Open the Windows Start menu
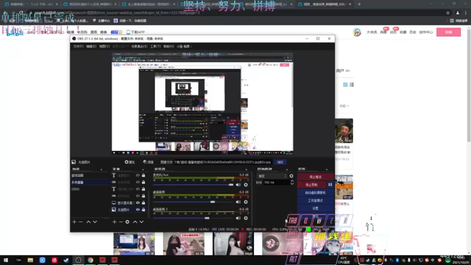This screenshot has height=265, width=471. pos(6,260)
